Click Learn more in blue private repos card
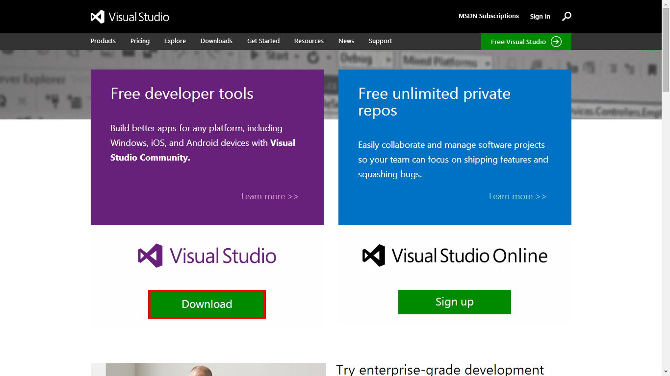This screenshot has width=670, height=376. click(517, 196)
